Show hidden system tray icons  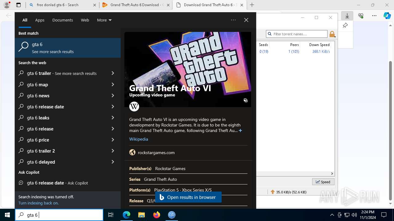coord(332,215)
